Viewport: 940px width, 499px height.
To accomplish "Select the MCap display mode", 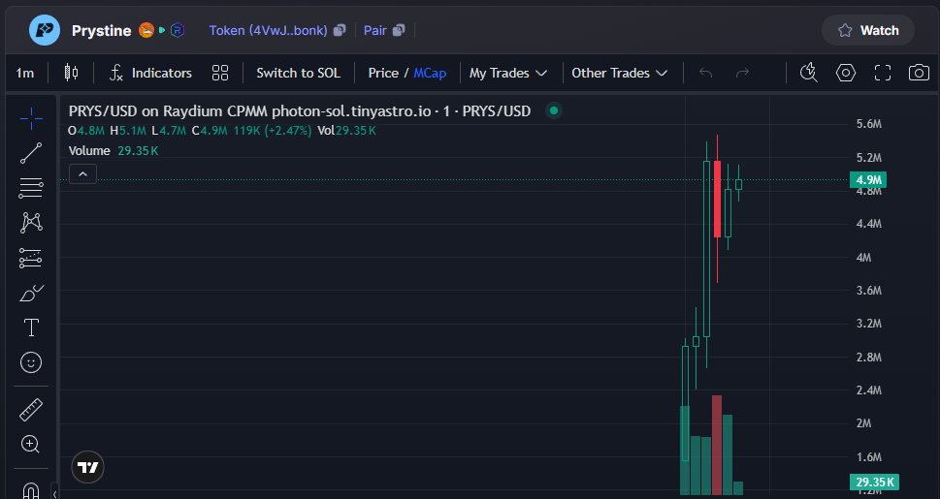I will pos(430,73).
